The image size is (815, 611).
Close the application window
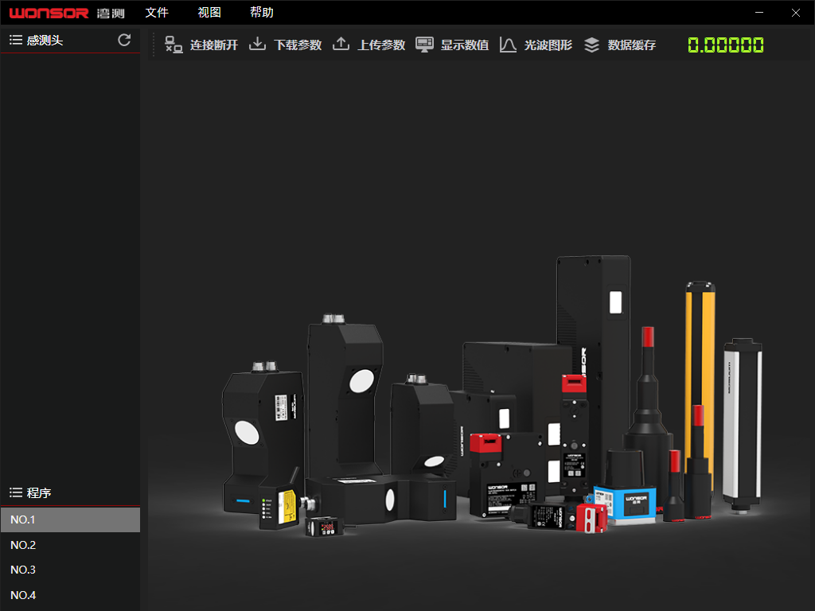796,13
